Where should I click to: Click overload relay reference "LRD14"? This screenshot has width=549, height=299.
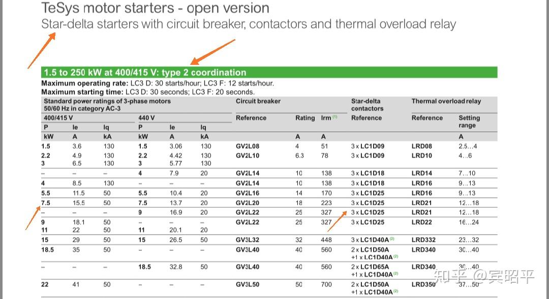(422, 173)
